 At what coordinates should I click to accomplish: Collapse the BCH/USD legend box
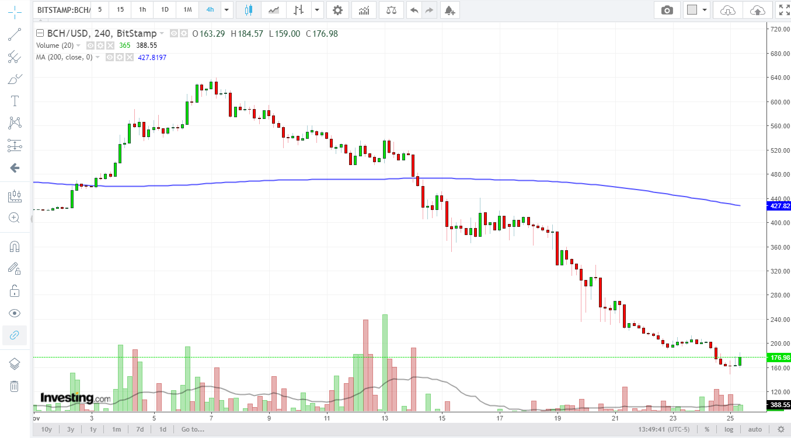pos(40,33)
